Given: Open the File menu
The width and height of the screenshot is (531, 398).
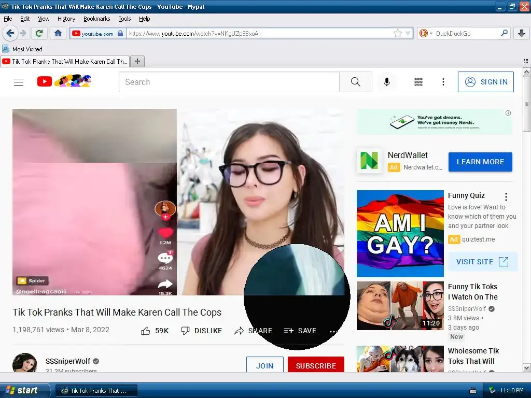Looking at the screenshot, I should 8,19.
